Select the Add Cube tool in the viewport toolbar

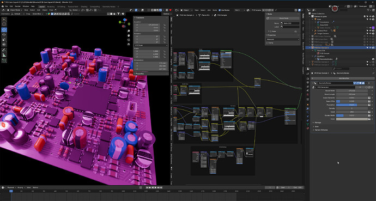pos(4,61)
